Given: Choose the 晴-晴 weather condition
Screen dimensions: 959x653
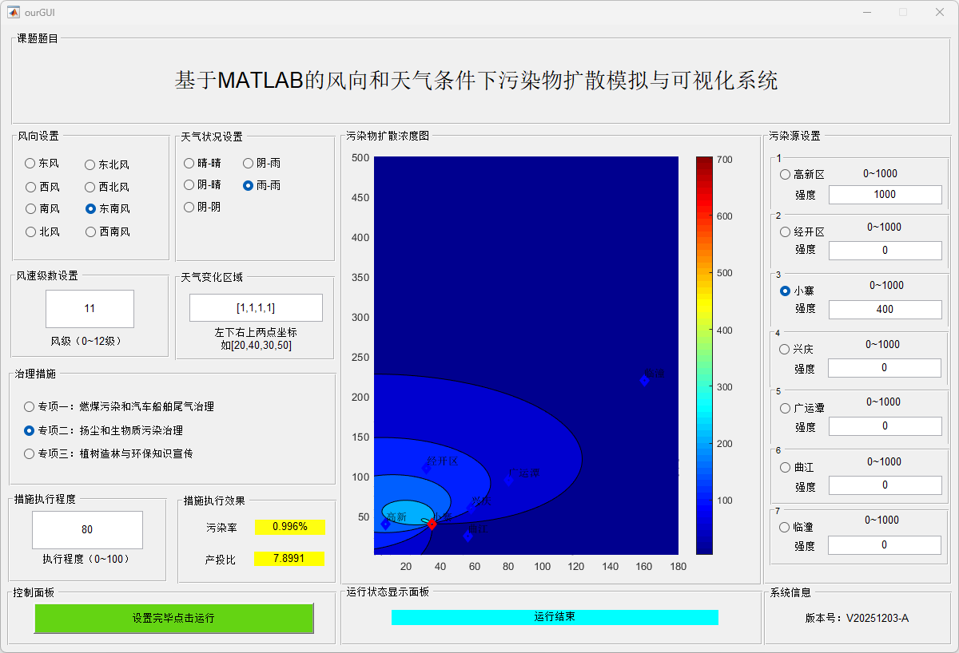Looking at the screenshot, I should tap(189, 163).
